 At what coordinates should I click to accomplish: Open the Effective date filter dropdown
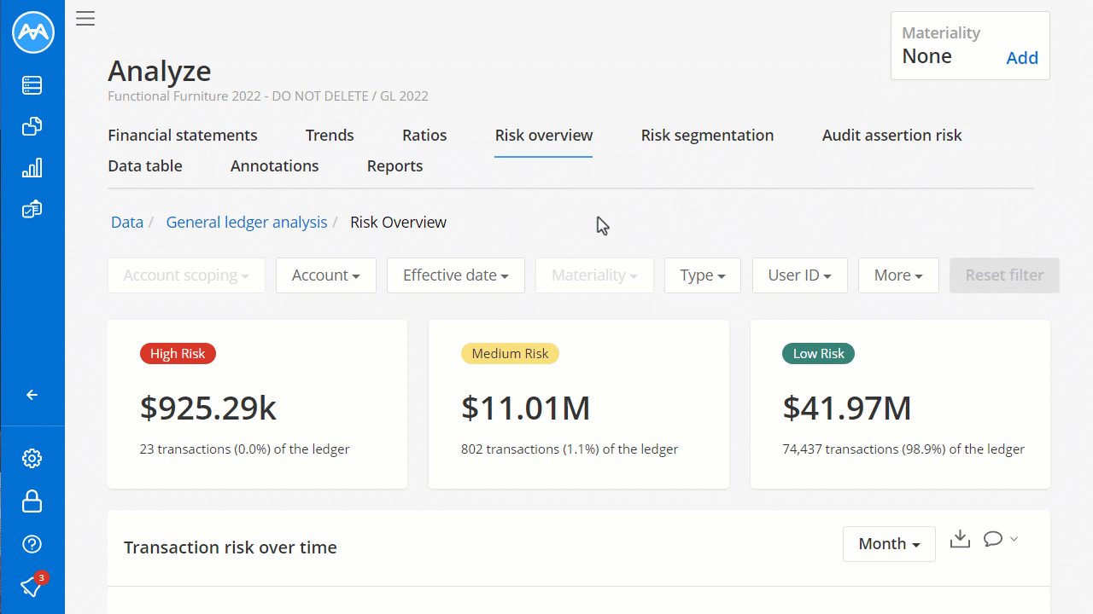pyautogui.click(x=455, y=275)
